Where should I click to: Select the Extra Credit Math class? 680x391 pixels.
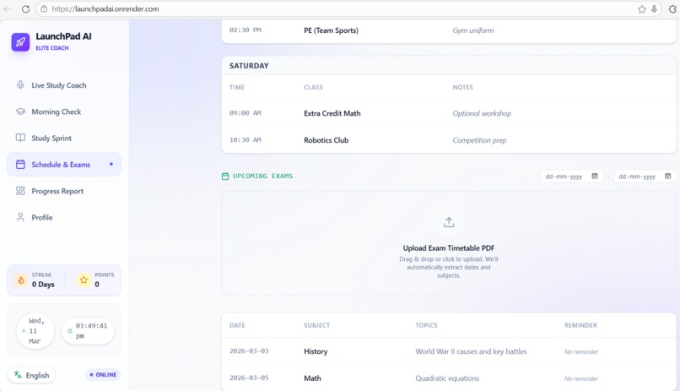click(332, 113)
